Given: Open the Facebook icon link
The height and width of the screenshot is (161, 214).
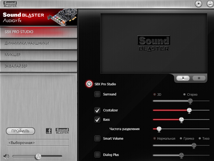Looking at the screenshot, I should (x=49, y=131).
